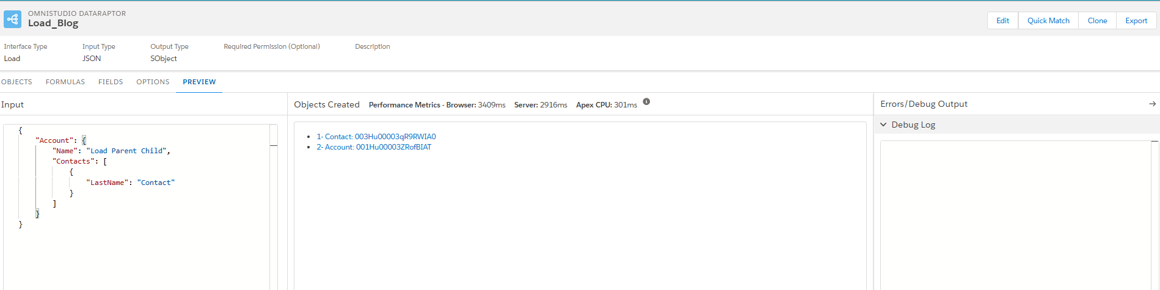The width and height of the screenshot is (1160, 290).
Task: Open the created Contact record link
Action: (x=376, y=137)
